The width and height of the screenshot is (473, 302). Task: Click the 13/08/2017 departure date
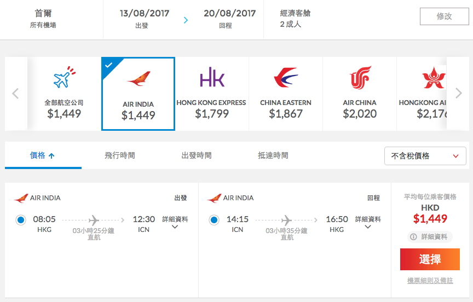click(145, 13)
